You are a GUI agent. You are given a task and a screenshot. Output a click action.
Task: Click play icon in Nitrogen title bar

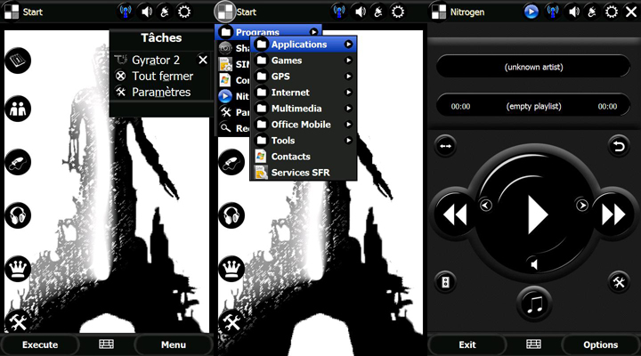pyautogui.click(x=531, y=12)
